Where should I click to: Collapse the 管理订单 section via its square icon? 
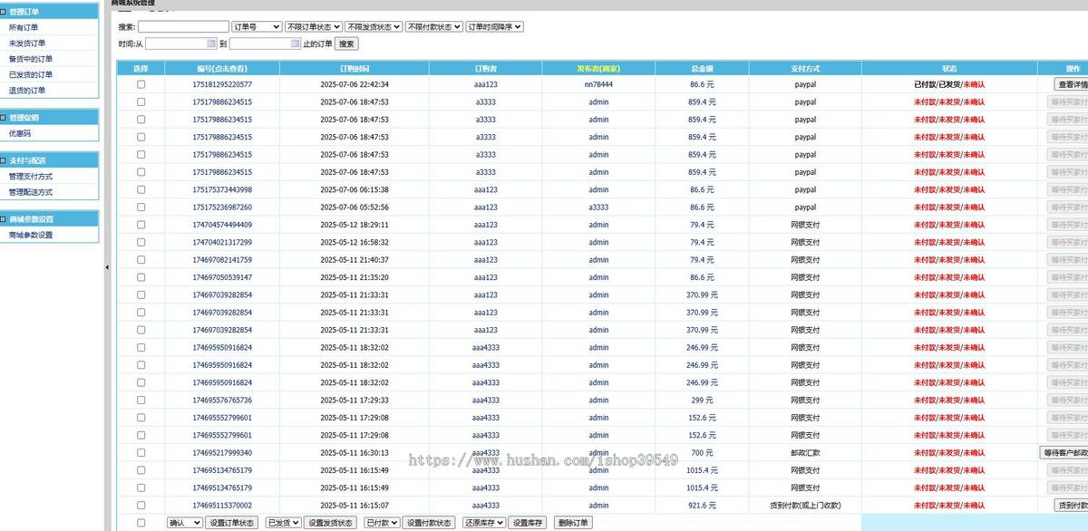(x=4, y=11)
